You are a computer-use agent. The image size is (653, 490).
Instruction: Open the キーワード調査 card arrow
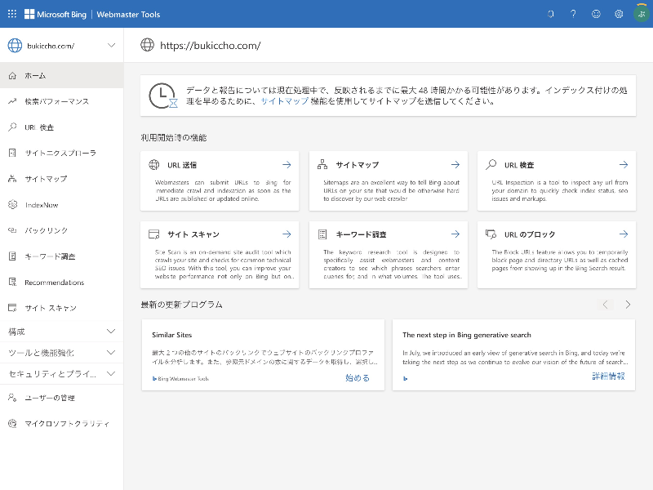pyautogui.click(x=455, y=234)
